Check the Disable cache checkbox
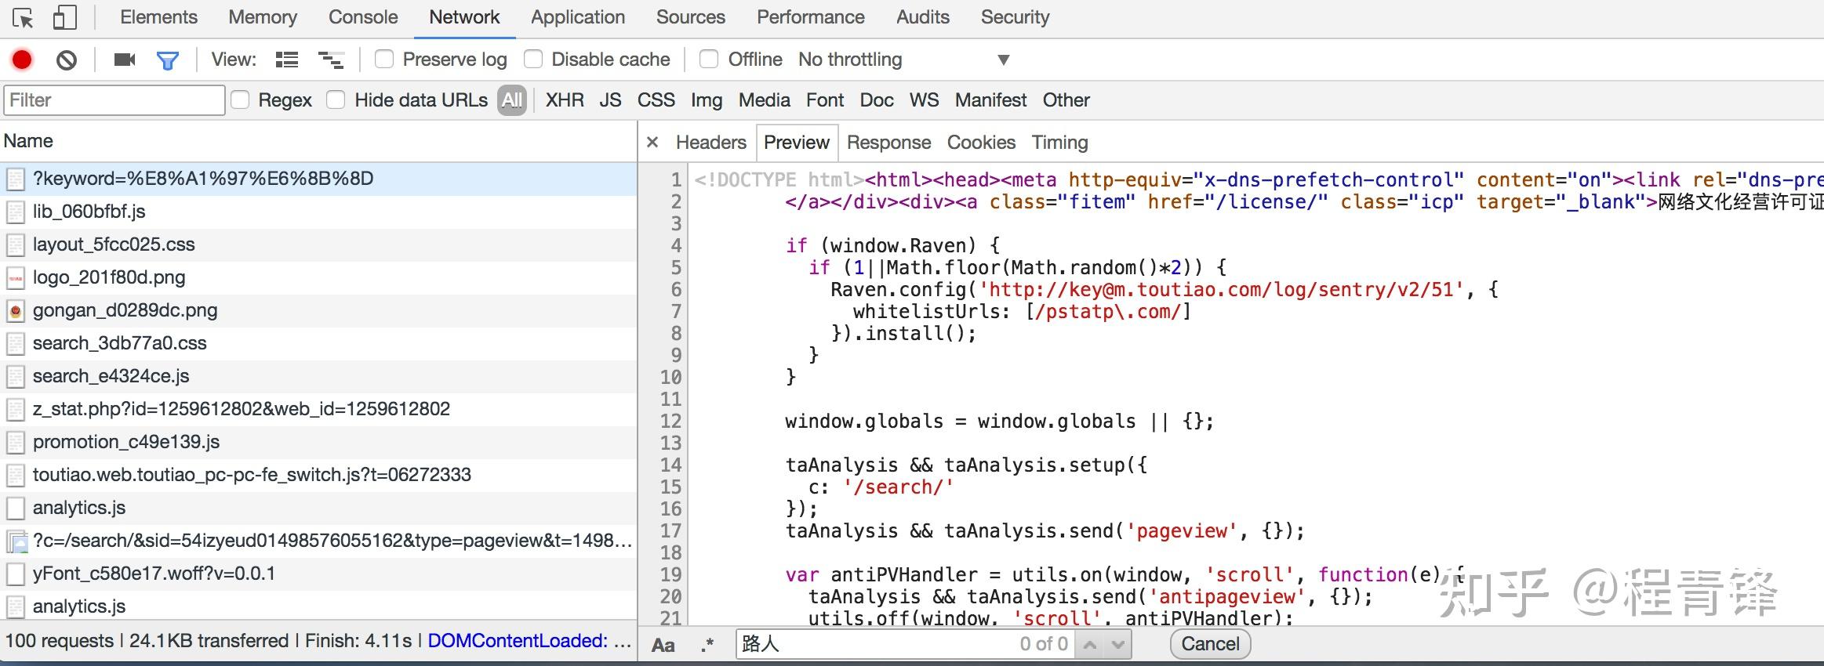Image resolution: width=1824 pixels, height=666 pixels. click(x=533, y=60)
